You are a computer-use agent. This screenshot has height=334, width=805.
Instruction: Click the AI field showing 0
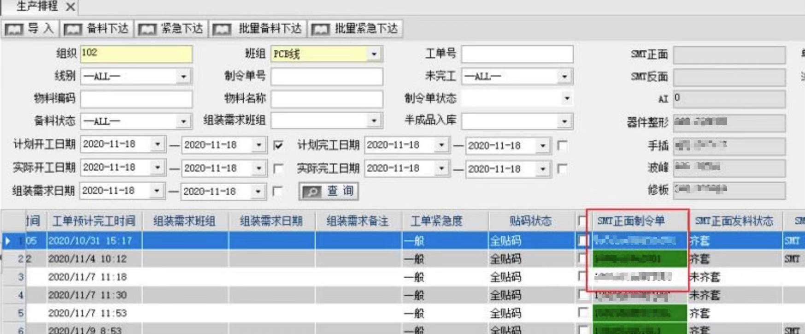pos(729,99)
